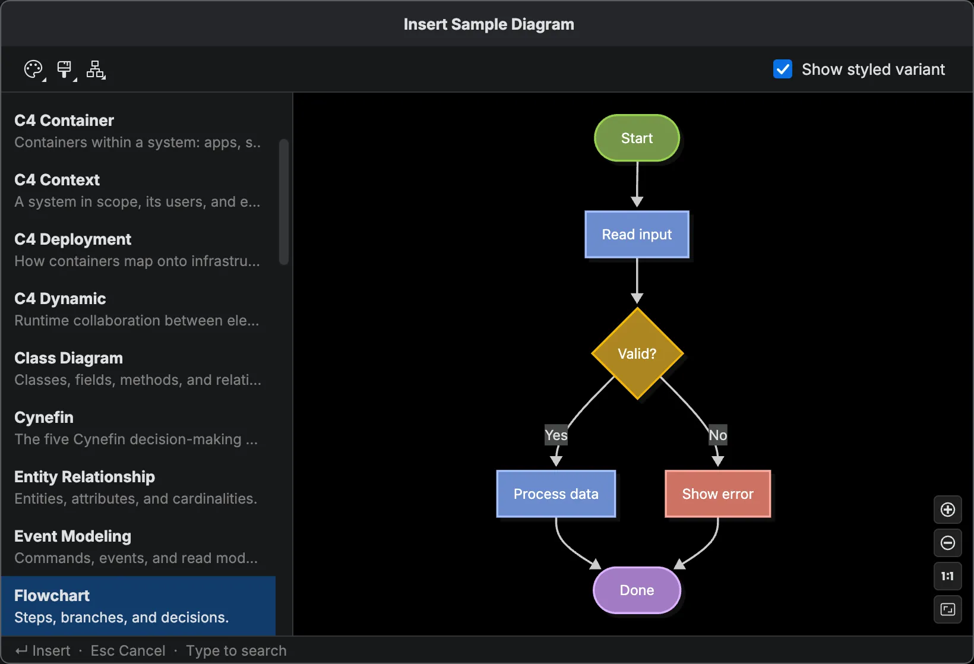Screen dimensions: 974x664
Task: Open the diagram layout options icon
Action: click(x=96, y=69)
